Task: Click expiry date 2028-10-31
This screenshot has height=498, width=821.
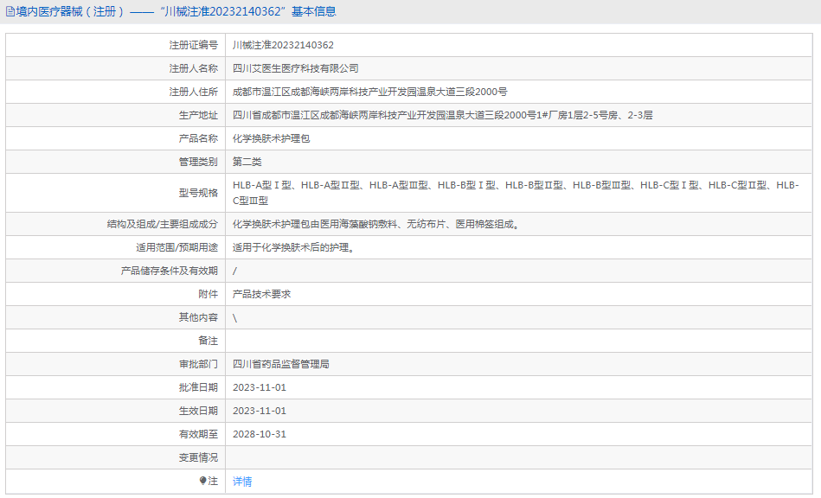Action: tap(260, 434)
